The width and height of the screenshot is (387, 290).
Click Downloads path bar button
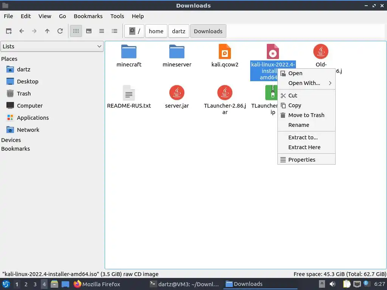[x=208, y=31]
